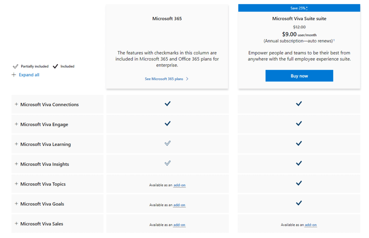The image size is (369, 238).
Task: Click the Expand all link
Action: 29,75
